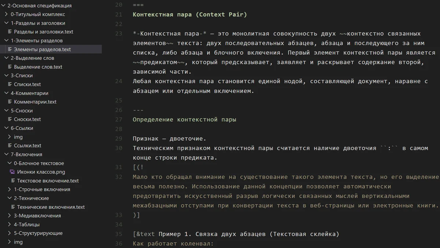Expand the img folder under 6-Ссылки
The height and width of the screenshot is (248, 440).
point(10,137)
